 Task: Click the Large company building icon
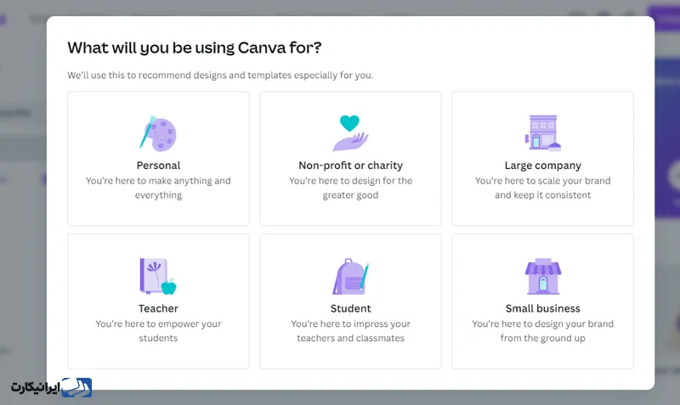click(x=543, y=133)
